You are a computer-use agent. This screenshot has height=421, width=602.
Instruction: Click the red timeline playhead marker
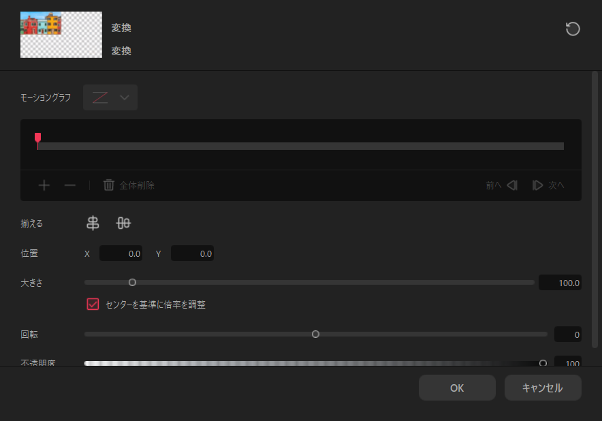pyautogui.click(x=37, y=138)
